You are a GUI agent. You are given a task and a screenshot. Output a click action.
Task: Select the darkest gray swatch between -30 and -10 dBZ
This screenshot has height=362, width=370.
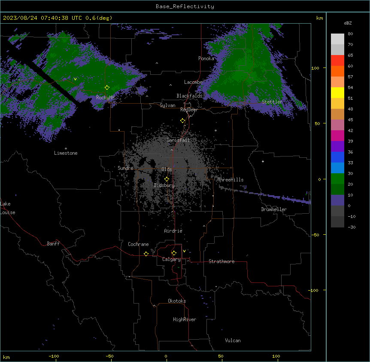(x=337, y=222)
